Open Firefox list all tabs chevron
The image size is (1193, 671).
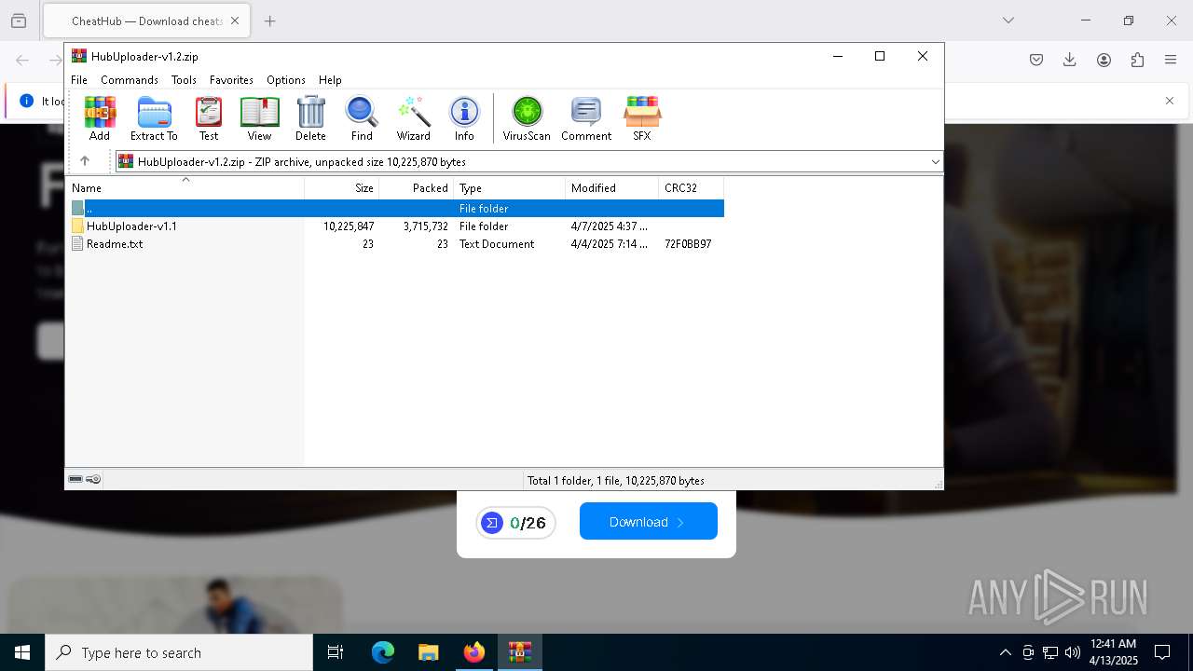[1008, 21]
